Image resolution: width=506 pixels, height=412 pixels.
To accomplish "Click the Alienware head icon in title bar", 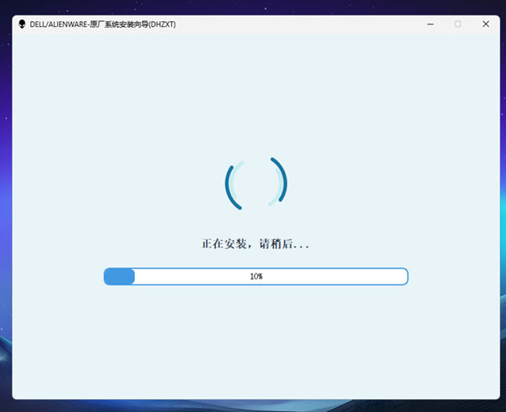I will (22, 24).
